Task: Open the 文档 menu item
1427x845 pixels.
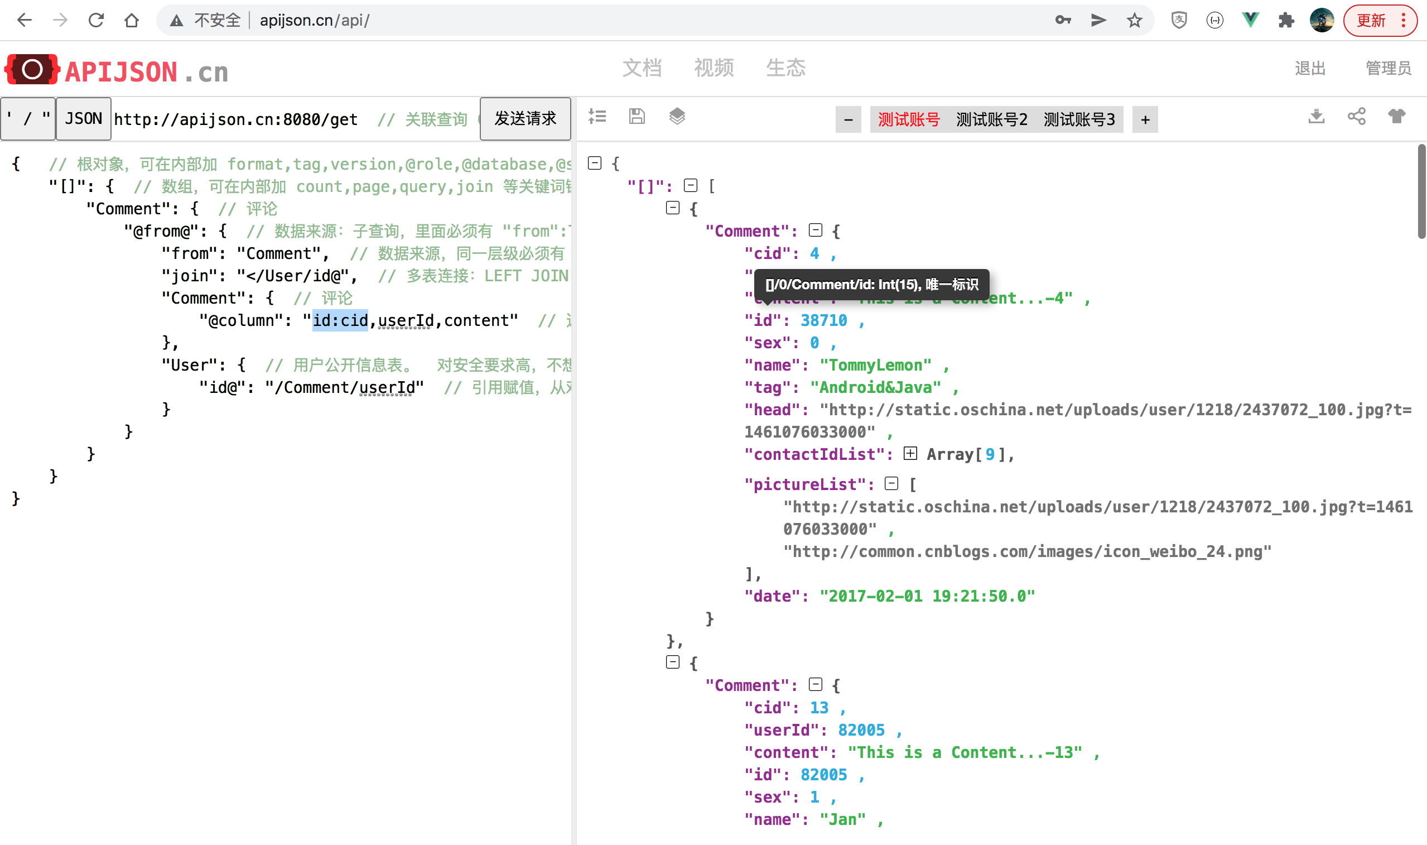Action: (x=642, y=68)
